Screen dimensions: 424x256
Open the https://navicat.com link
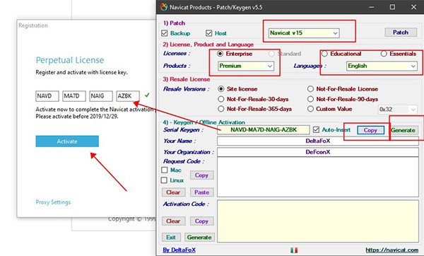click(391, 250)
